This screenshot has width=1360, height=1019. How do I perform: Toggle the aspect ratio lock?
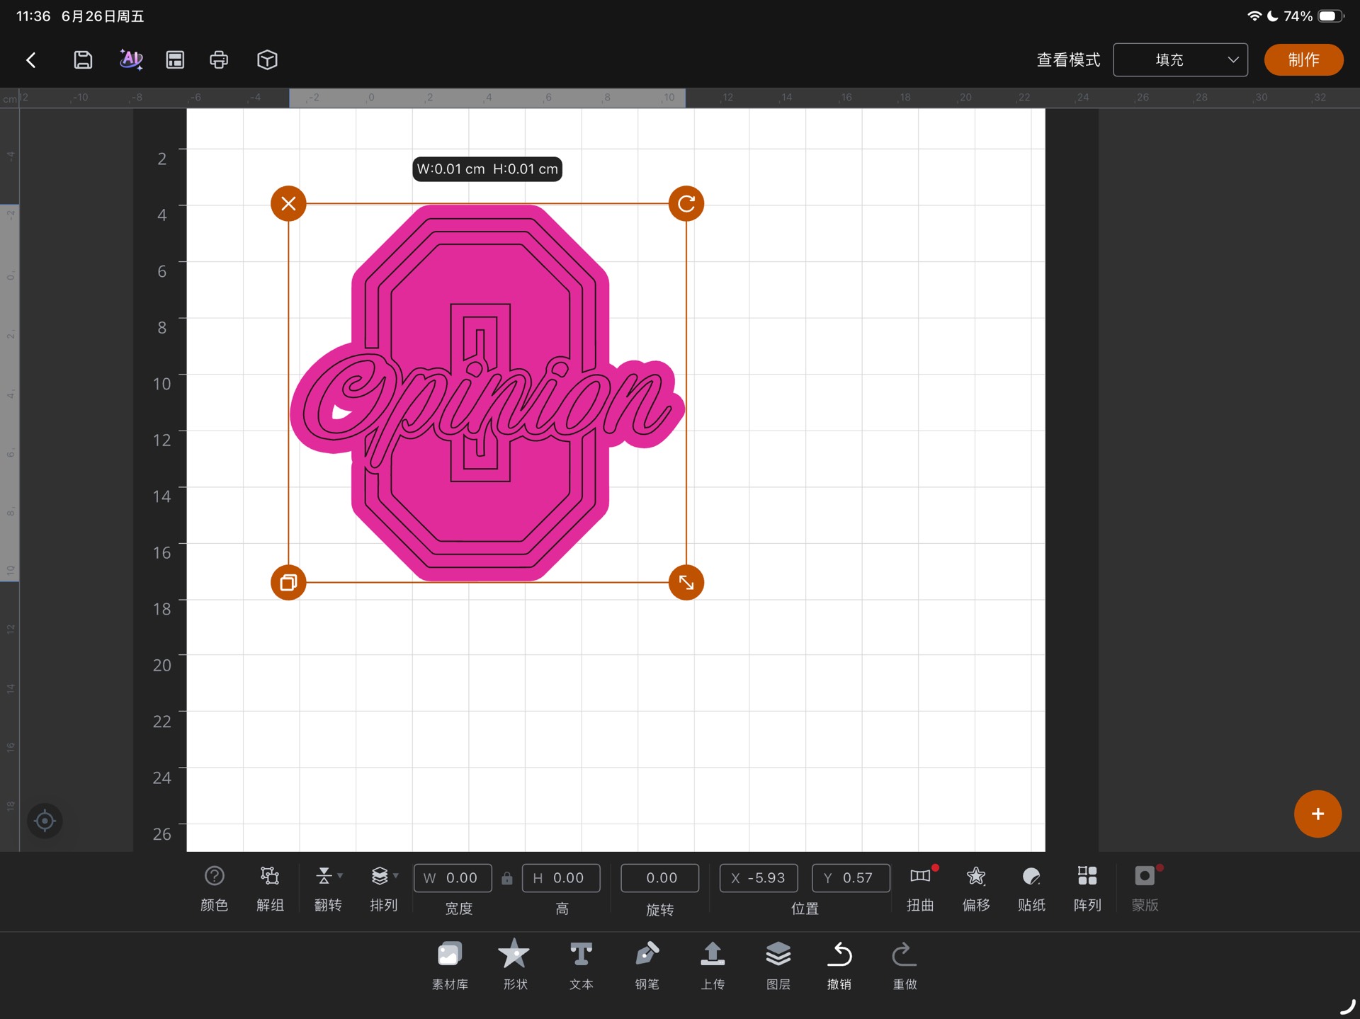pos(507,879)
